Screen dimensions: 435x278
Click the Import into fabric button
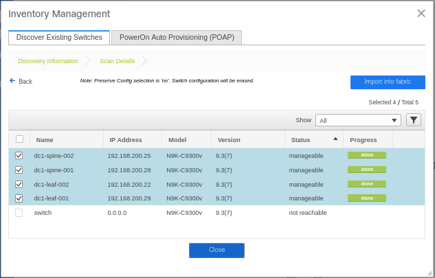388,82
